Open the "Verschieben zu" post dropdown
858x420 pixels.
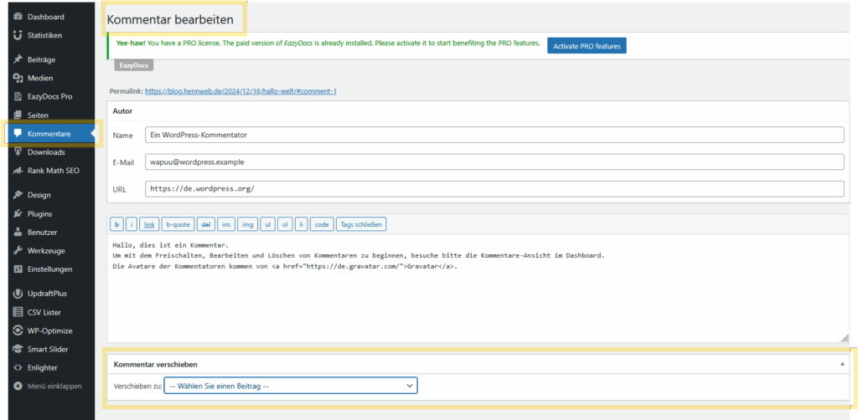pos(291,386)
